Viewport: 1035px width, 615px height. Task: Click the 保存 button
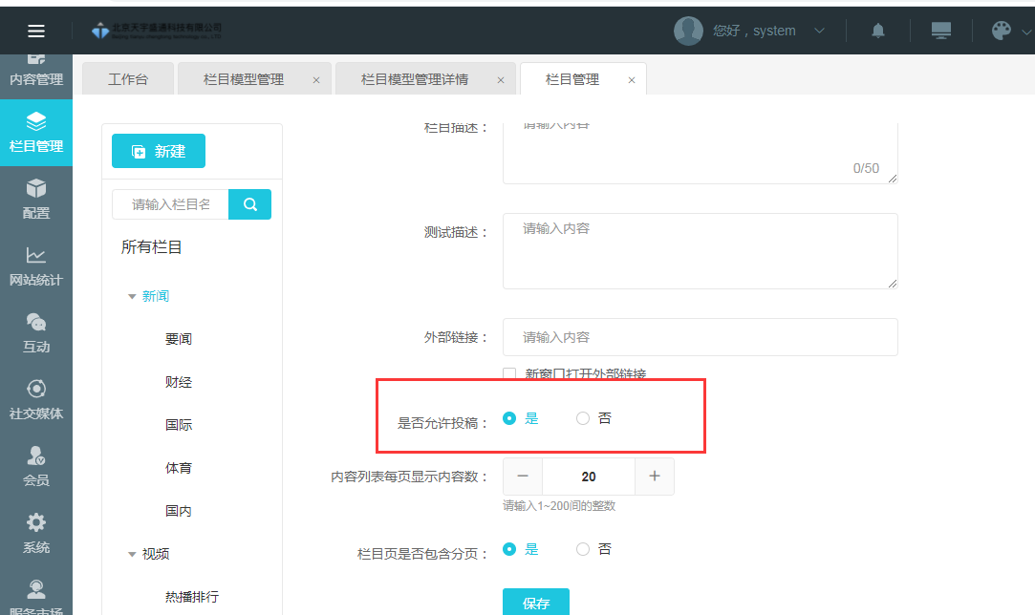[x=536, y=603]
